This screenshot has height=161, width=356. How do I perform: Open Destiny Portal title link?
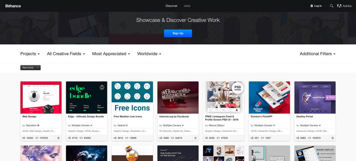(305, 117)
